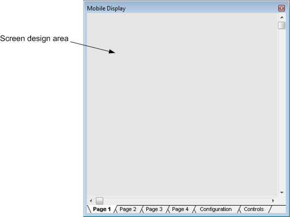The width and height of the screenshot is (290, 217).
Task: Click the vertical scrollbar down arrow
Action: [x=282, y=192]
